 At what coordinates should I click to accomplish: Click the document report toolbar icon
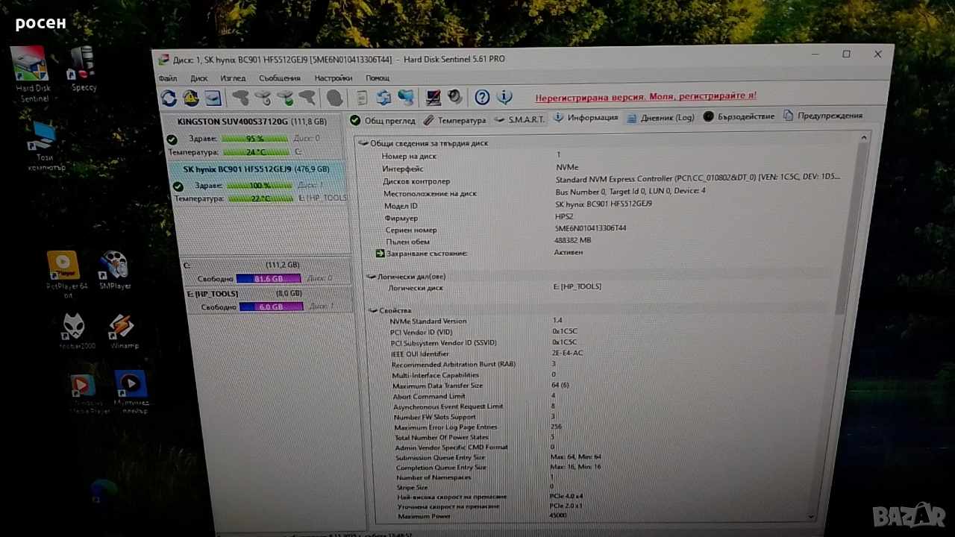tap(362, 98)
